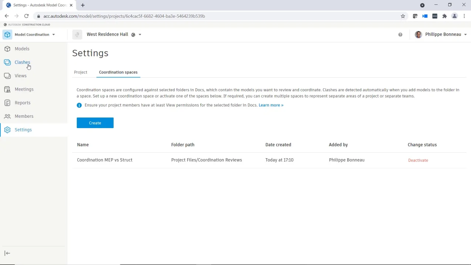This screenshot has width=471, height=265.
Task: Open the Models section icon
Action: (7, 49)
